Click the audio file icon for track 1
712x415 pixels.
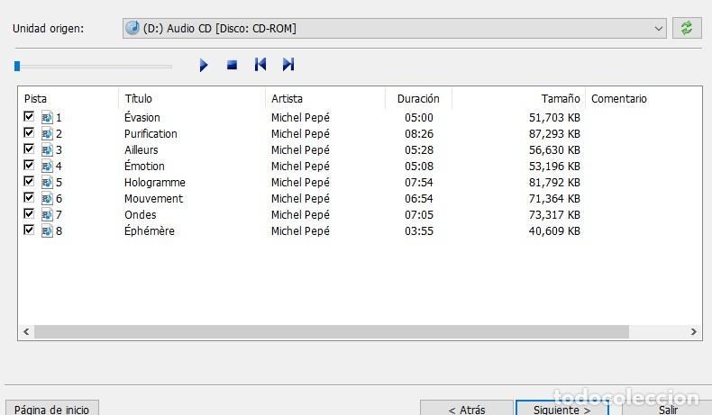coord(47,117)
